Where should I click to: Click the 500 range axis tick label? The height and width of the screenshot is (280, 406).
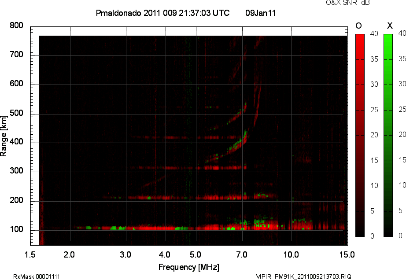[x=16, y=113]
